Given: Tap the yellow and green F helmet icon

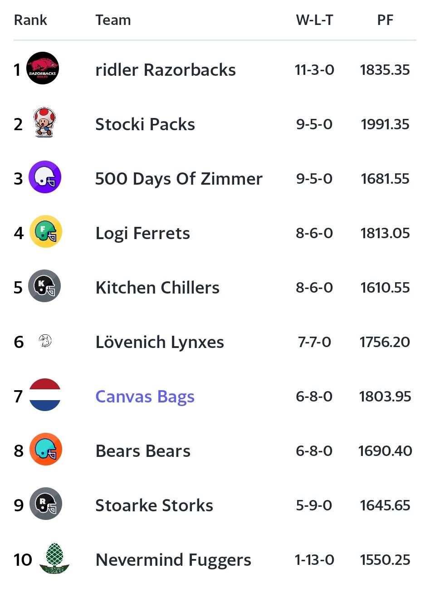Looking at the screenshot, I should [46, 231].
